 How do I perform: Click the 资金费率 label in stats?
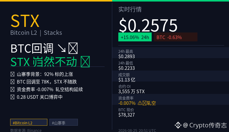click(x=126, y=98)
